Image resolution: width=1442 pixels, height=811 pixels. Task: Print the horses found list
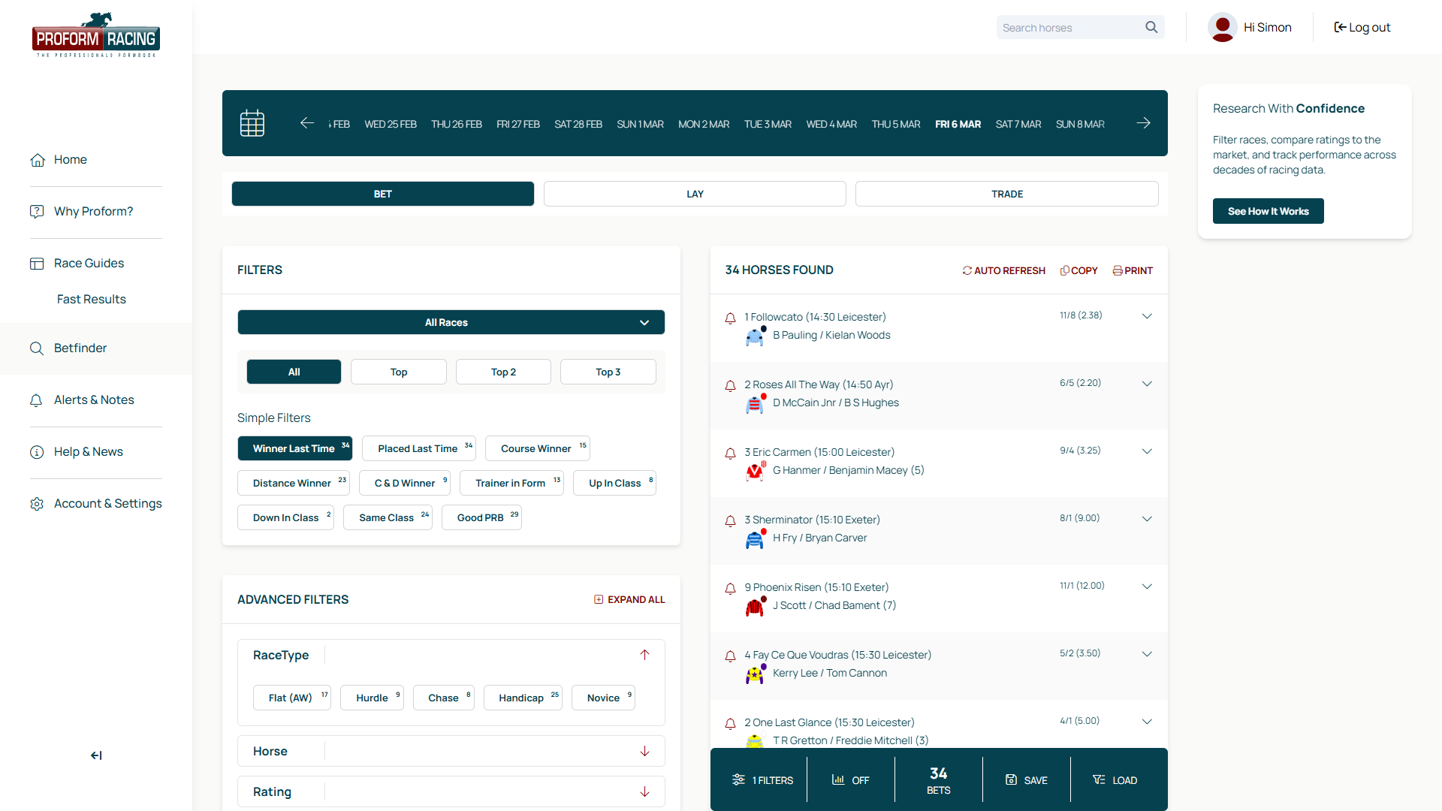point(1133,270)
